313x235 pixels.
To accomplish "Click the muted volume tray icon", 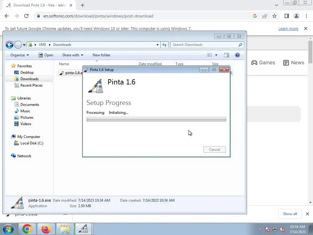I will tap(282, 229).
